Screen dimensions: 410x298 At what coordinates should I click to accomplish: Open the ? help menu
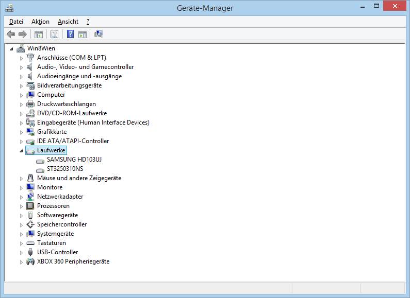(88, 22)
